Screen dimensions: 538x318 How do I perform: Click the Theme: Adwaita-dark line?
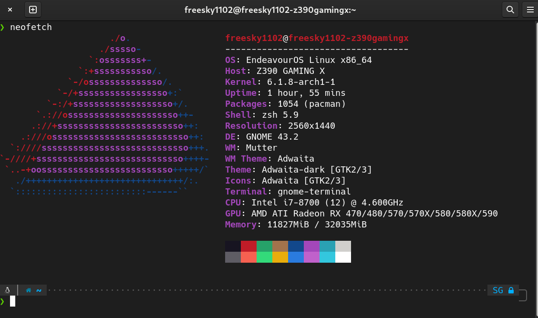click(x=299, y=170)
